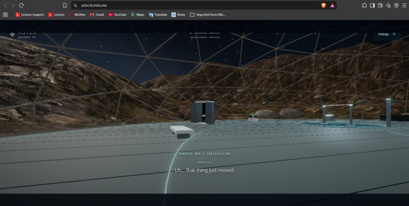
Task: Open the in-game Settings button
Action: (387, 34)
